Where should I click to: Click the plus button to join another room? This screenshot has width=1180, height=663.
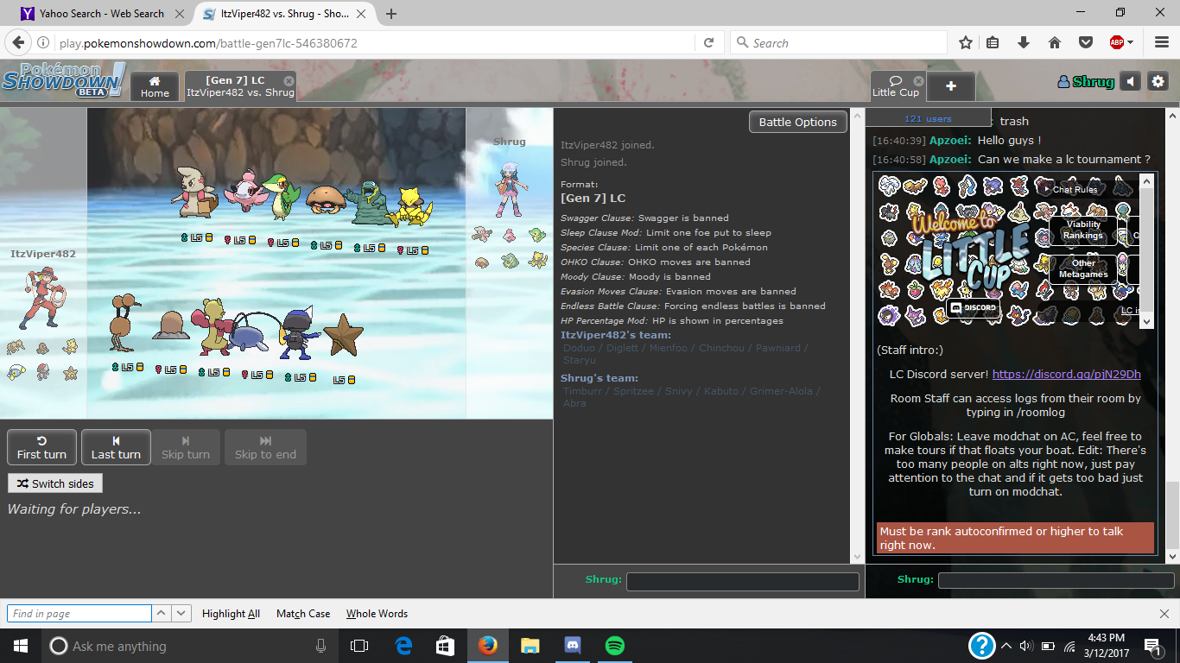coord(951,86)
